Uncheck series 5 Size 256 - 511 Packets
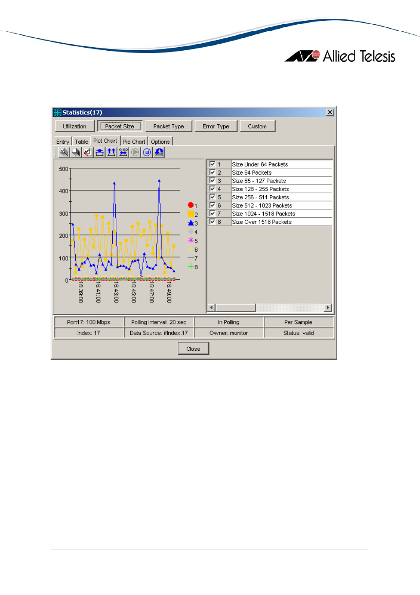The height and width of the screenshot is (595, 420). (x=212, y=197)
